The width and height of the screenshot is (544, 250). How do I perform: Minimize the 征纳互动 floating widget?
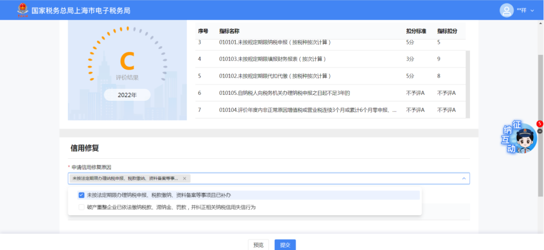click(539, 131)
